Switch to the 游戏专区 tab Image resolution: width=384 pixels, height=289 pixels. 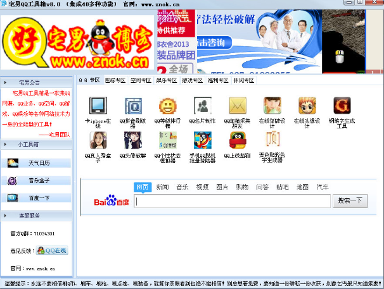click(x=192, y=80)
